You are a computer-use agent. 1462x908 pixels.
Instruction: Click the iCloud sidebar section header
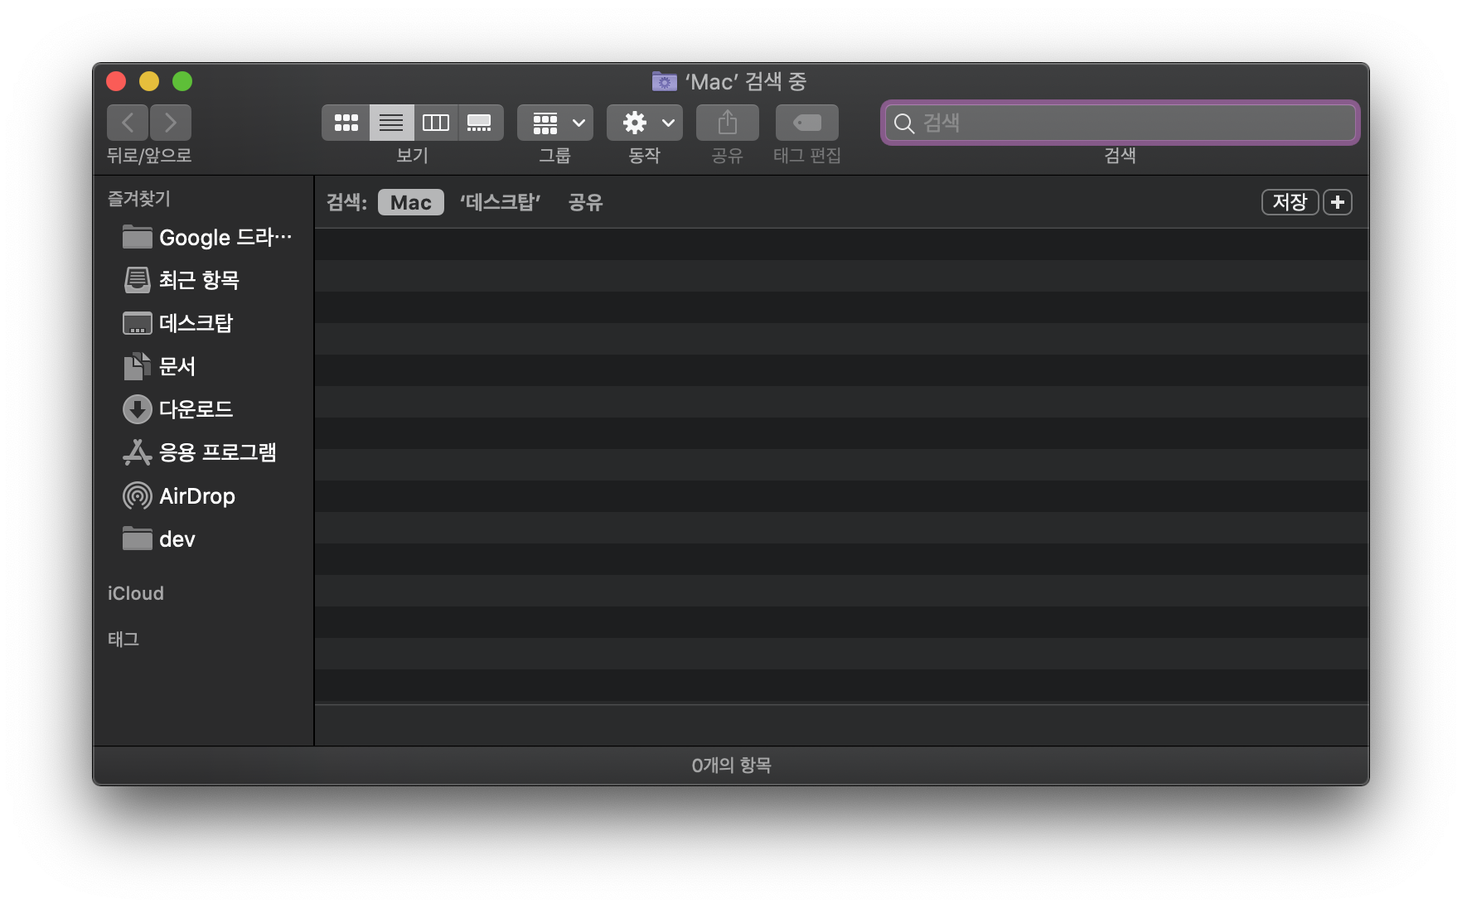136,593
